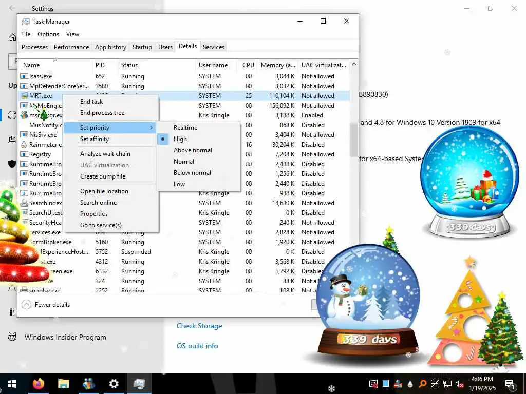The width and height of the screenshot is (526, 394).
Task: Click the blue square tray icon
Action: [x=386, y=384]
